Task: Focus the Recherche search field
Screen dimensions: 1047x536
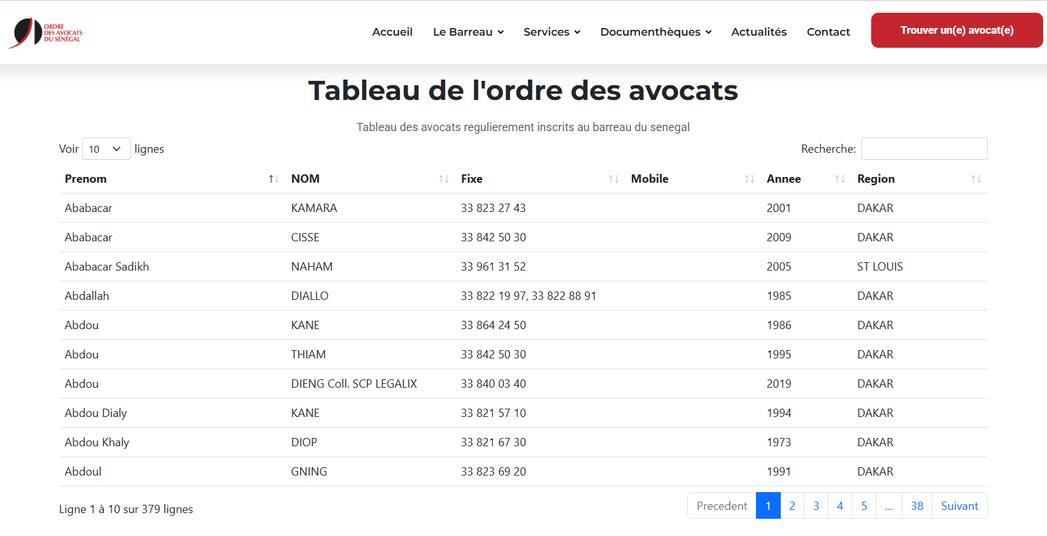Action: pos(923,149)
